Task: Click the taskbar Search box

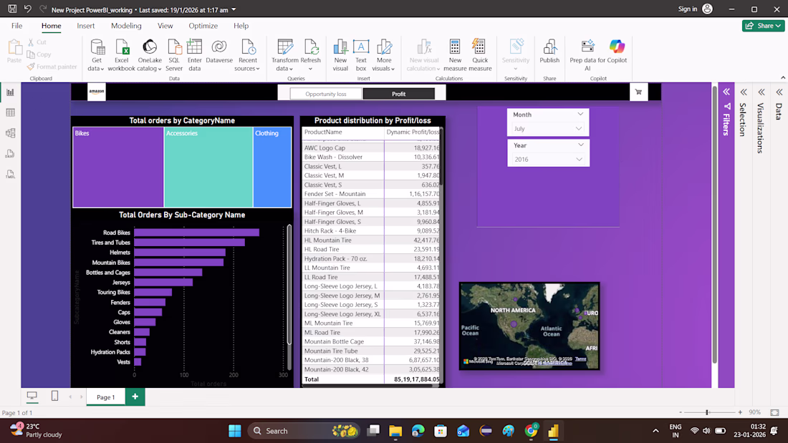Action: (304, 431)
